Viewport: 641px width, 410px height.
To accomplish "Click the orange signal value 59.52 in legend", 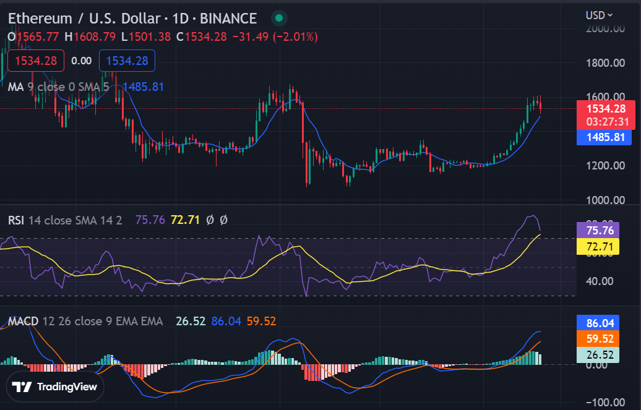I will coord(261,322).
